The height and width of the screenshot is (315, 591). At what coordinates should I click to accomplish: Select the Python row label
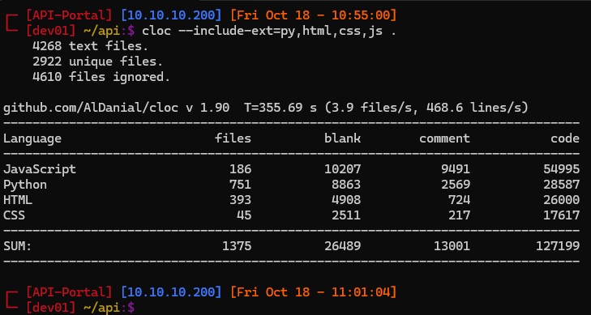[x=25, y=185]
